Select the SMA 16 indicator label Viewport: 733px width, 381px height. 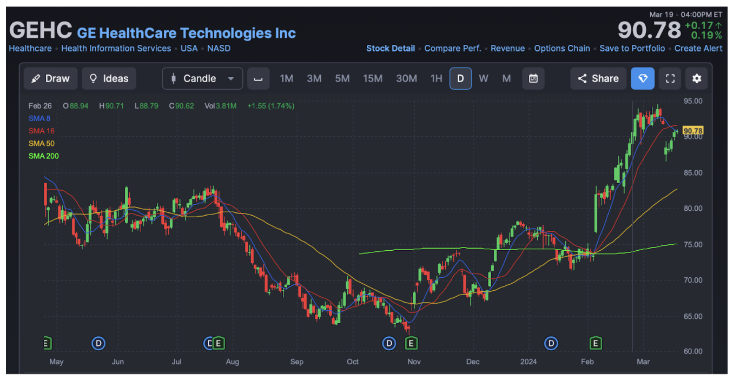click(42, 131)
